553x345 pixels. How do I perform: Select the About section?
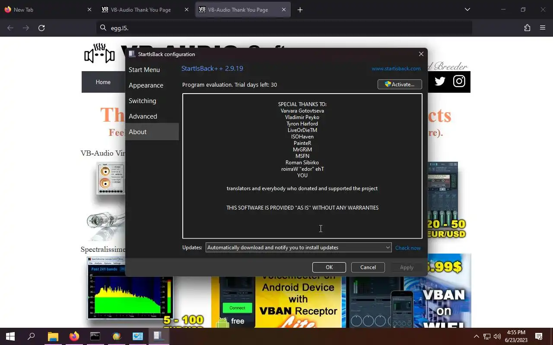click(x=152, y=132)
